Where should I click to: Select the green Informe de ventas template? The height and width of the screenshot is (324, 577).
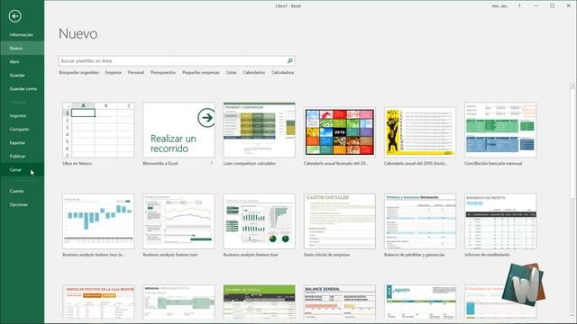point(259,301)
